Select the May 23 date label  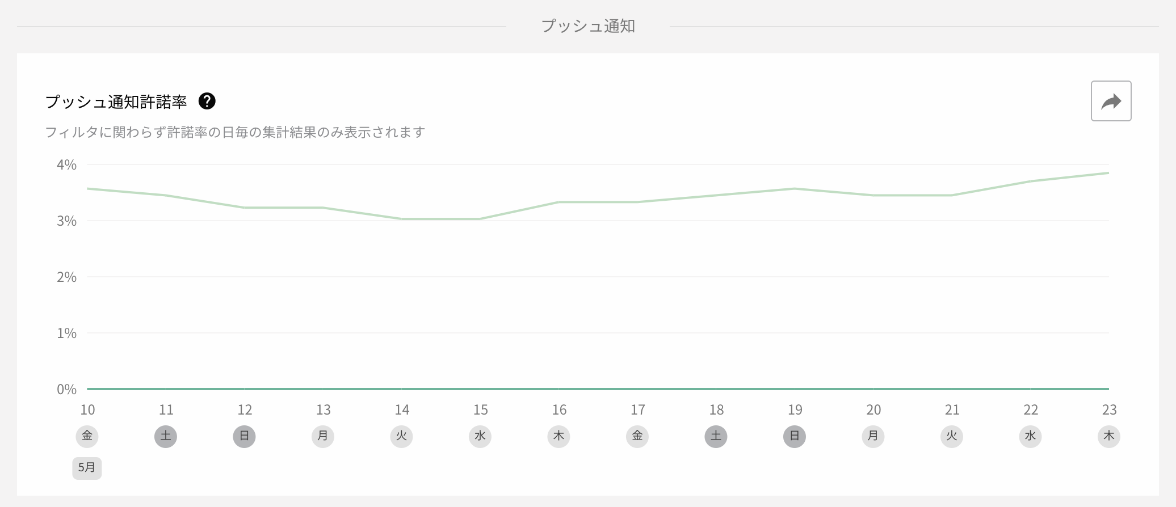click(x=1109, y=409)
